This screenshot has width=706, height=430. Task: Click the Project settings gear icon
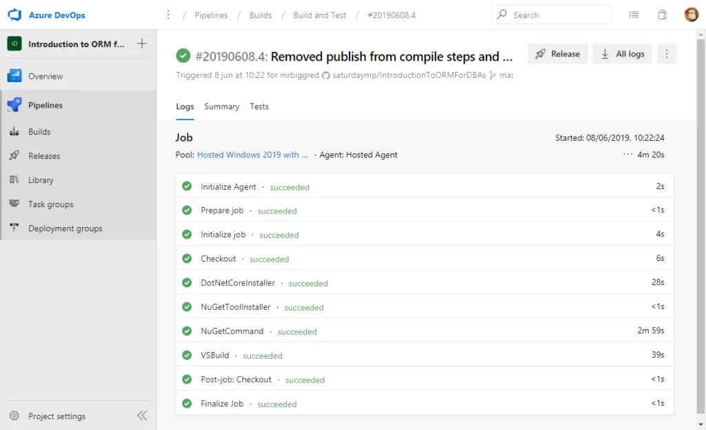pyautogui.click(x=14, y=416)
